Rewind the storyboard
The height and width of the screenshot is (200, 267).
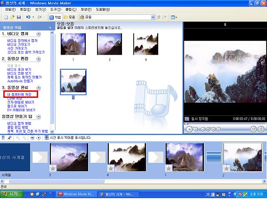(32, 138)
